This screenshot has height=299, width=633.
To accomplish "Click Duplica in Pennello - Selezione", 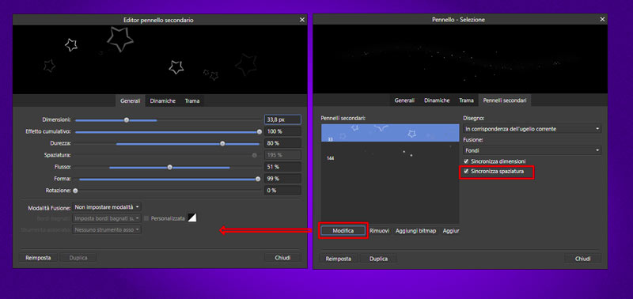I will tap(378, 259).
